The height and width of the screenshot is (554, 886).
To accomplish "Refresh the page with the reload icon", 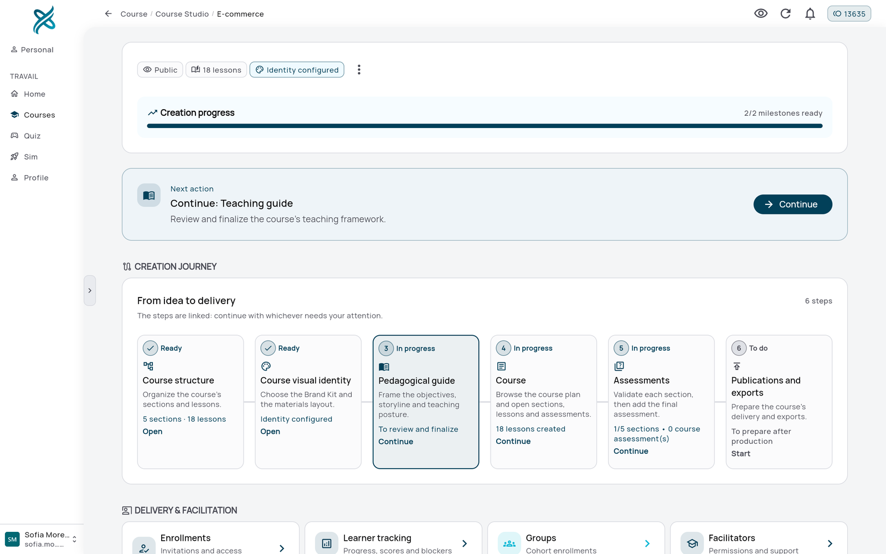I will 785,13.
